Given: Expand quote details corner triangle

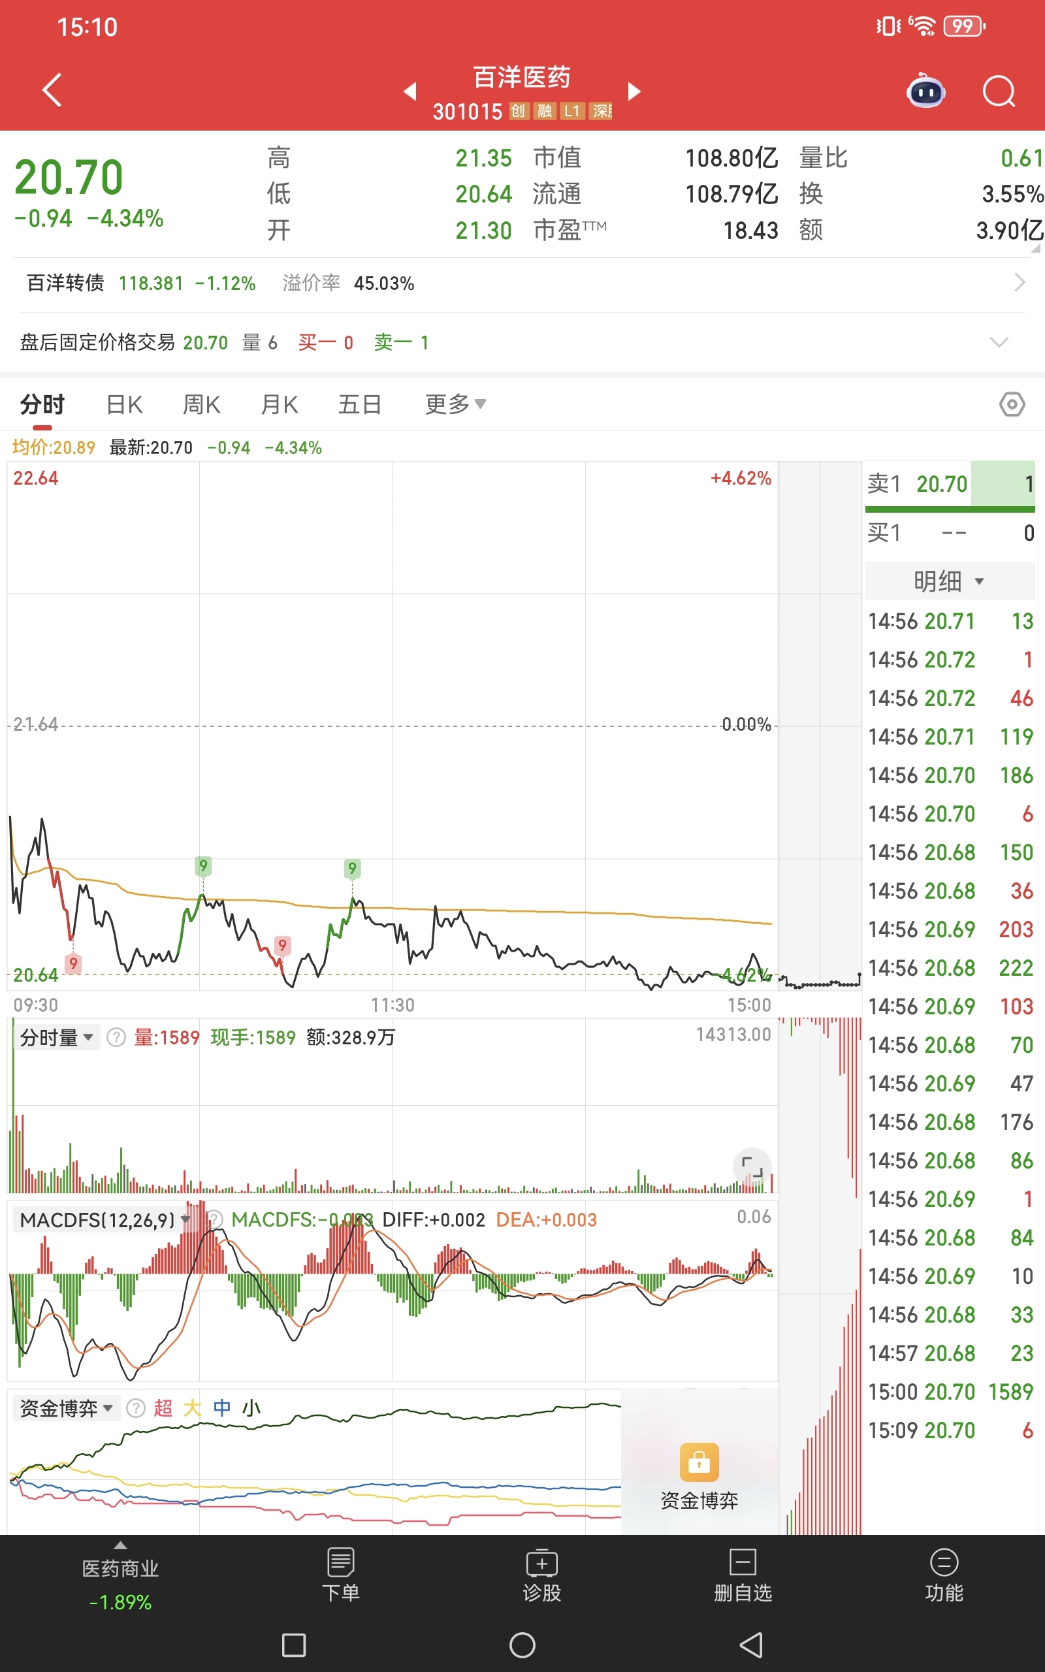Looking at the screenshot, I should (x=1035, y=248).
